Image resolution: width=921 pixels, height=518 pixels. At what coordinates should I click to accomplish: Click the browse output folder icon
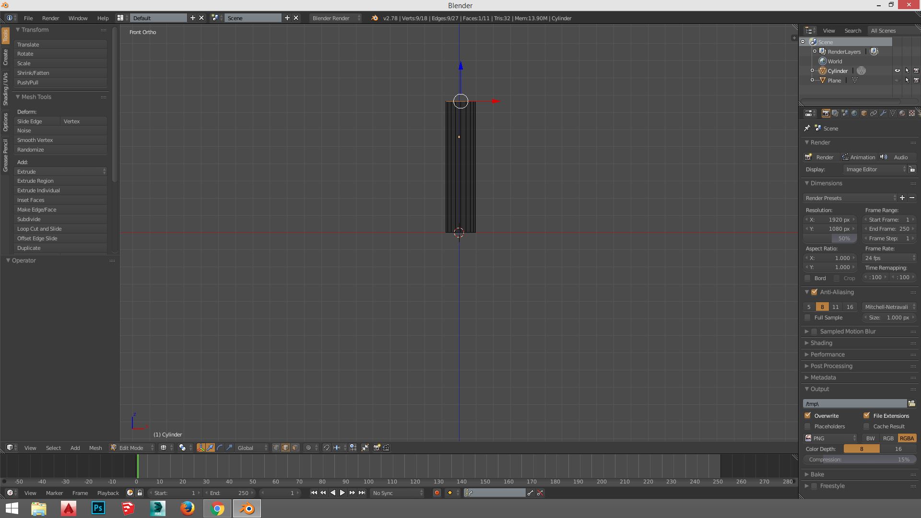click(x=912, y=403)
